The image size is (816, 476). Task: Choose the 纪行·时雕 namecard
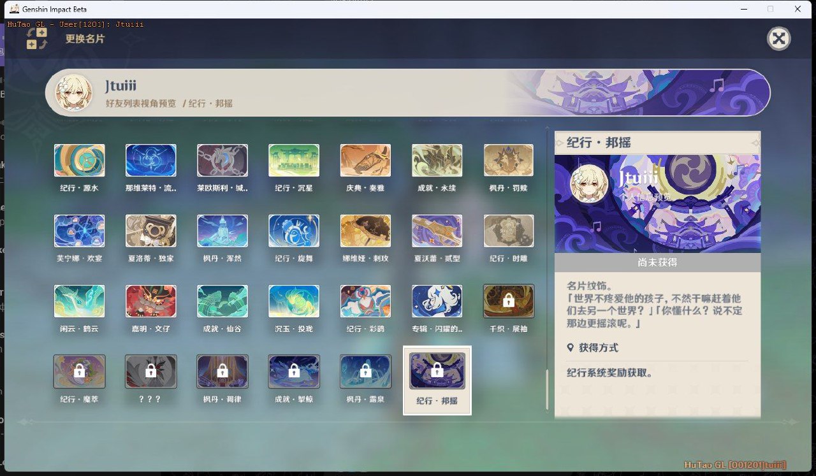pos(508,231)
